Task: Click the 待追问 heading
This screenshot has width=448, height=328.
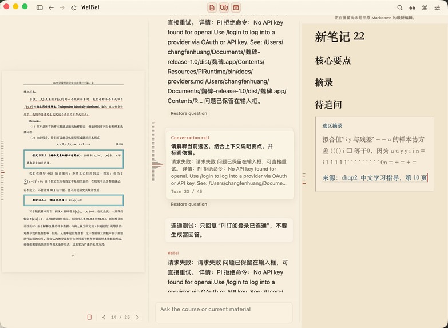Action: pyautogui.click(x=328, y=105)
